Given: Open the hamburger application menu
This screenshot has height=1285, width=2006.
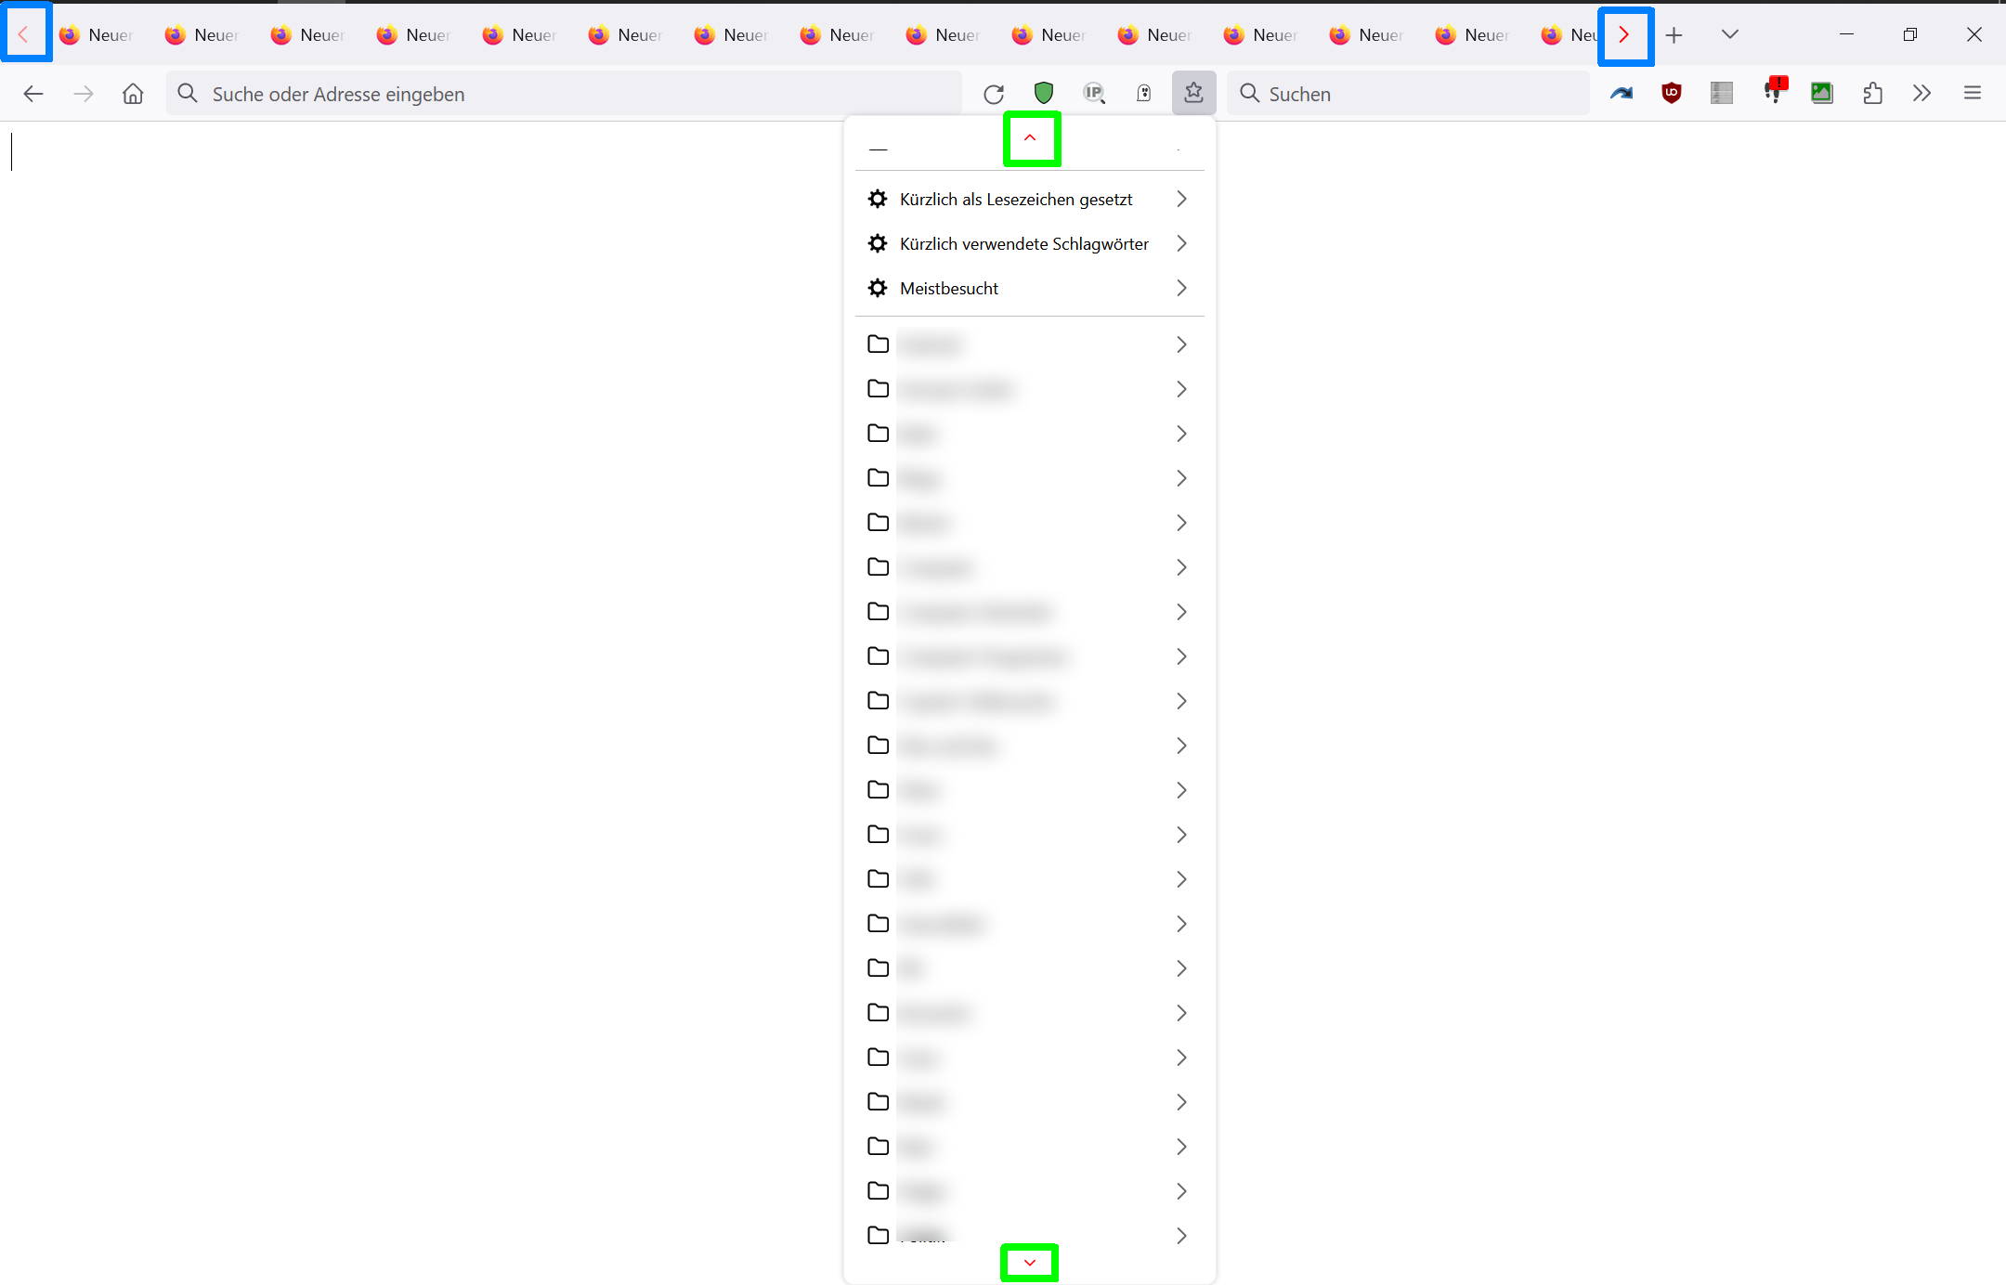Looking at the screenshot, I should [1973, 93].
